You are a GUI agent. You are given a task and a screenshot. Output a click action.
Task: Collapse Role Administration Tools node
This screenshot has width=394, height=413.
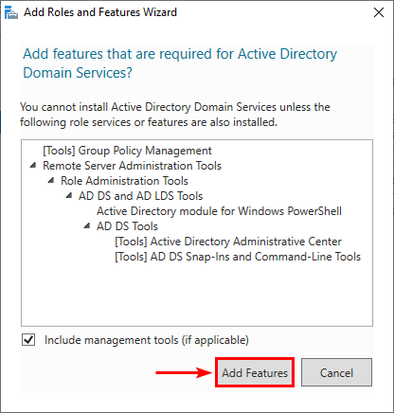[x=51, y=180]
